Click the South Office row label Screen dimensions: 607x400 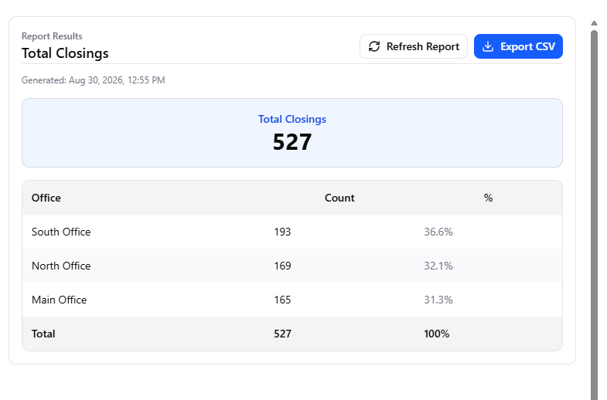click(x=61, y=232)
